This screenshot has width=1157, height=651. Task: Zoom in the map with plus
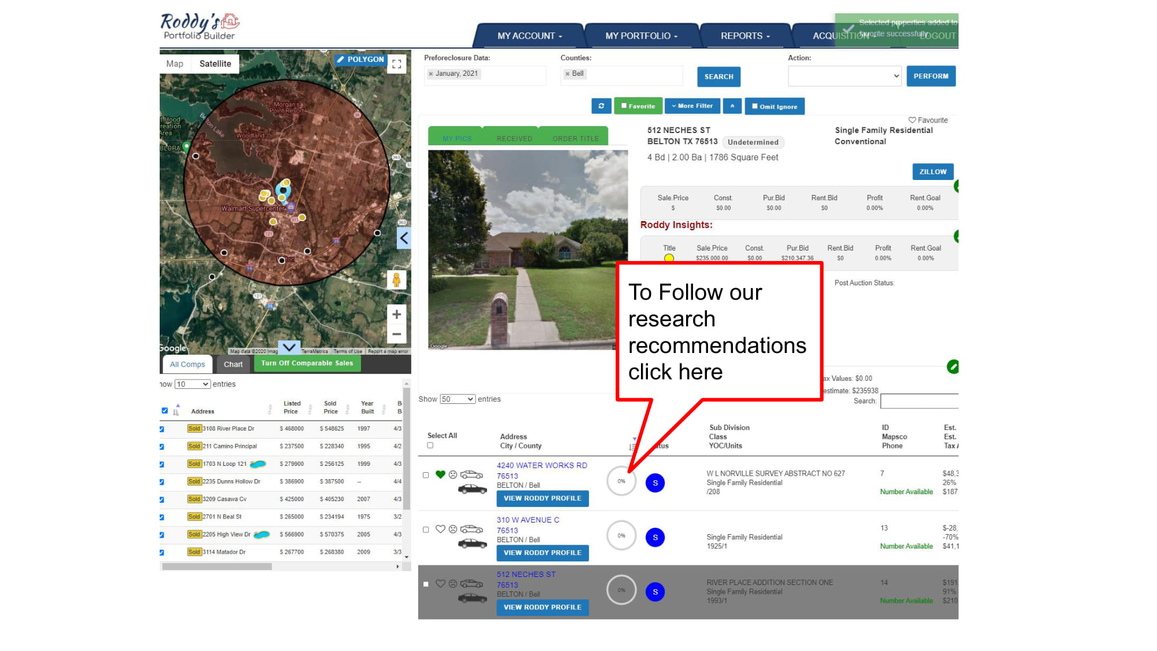coord(396,314)
